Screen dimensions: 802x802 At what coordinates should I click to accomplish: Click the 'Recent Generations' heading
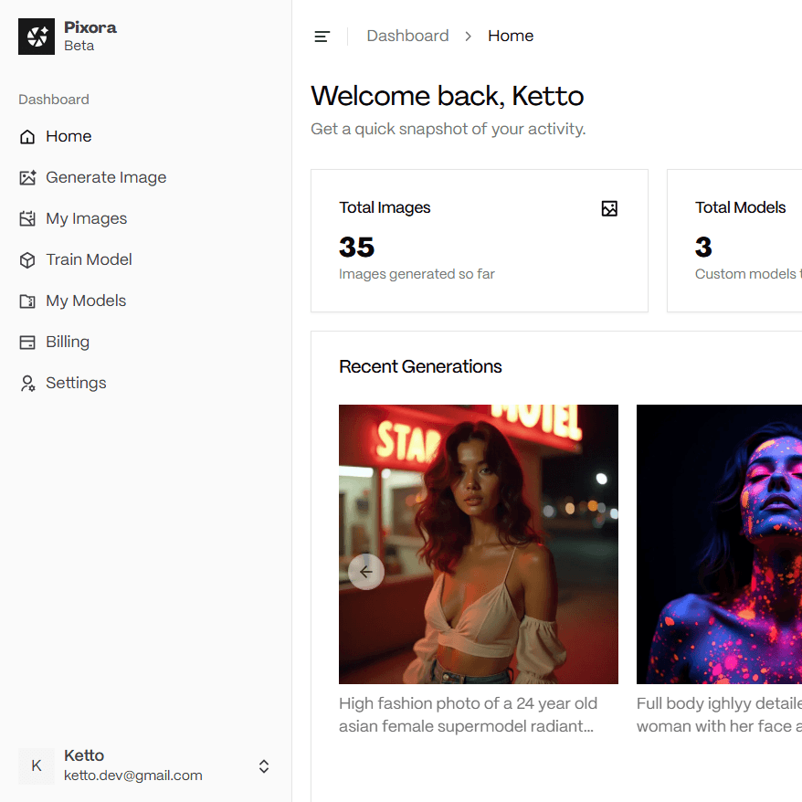pyautogui.click(x=420, y=366)
